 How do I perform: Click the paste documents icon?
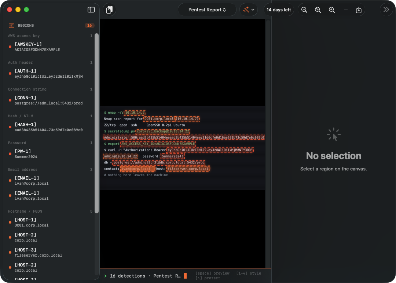pos(109,10)
